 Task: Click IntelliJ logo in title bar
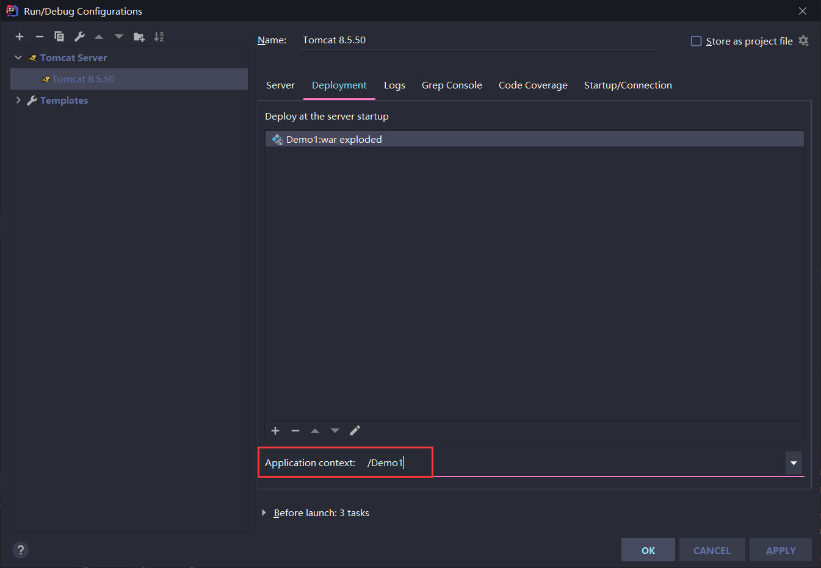point(12,11)
